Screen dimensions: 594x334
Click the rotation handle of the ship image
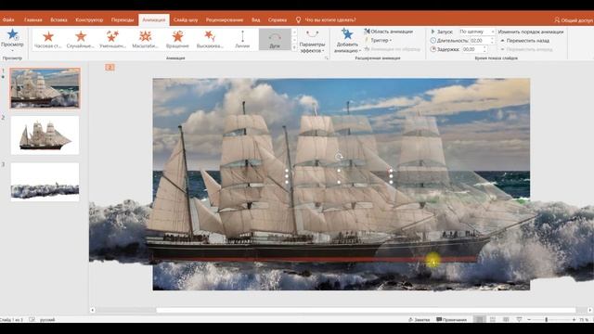(x=339, y=157)
